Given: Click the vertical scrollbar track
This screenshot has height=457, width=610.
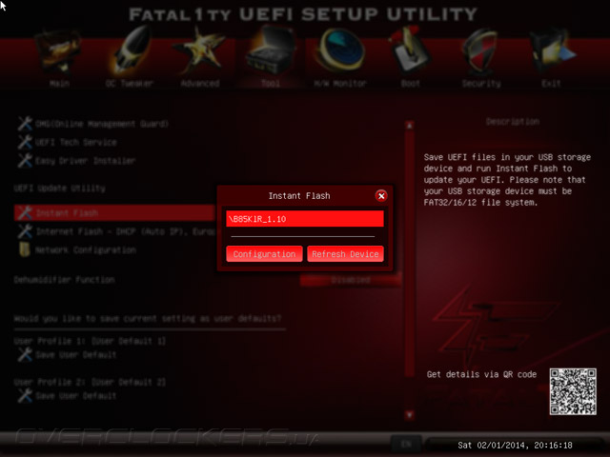Looking at the screenshot, I should tap(409, 254).
